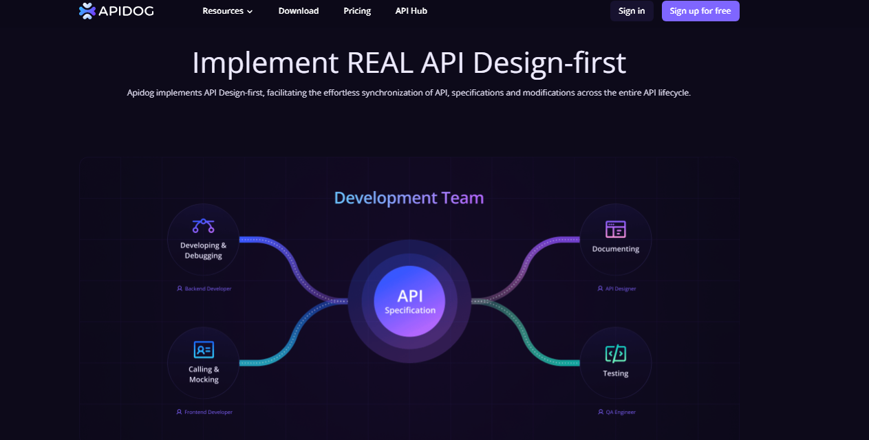Click the Developing & Debugging label

click(204, 250)
